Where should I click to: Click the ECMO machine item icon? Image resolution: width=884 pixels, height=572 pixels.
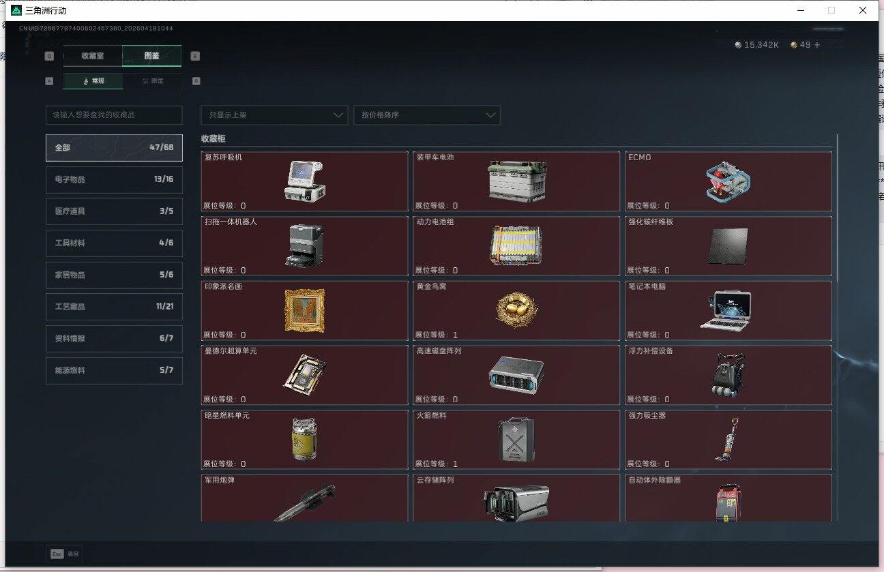pos(727,181)
